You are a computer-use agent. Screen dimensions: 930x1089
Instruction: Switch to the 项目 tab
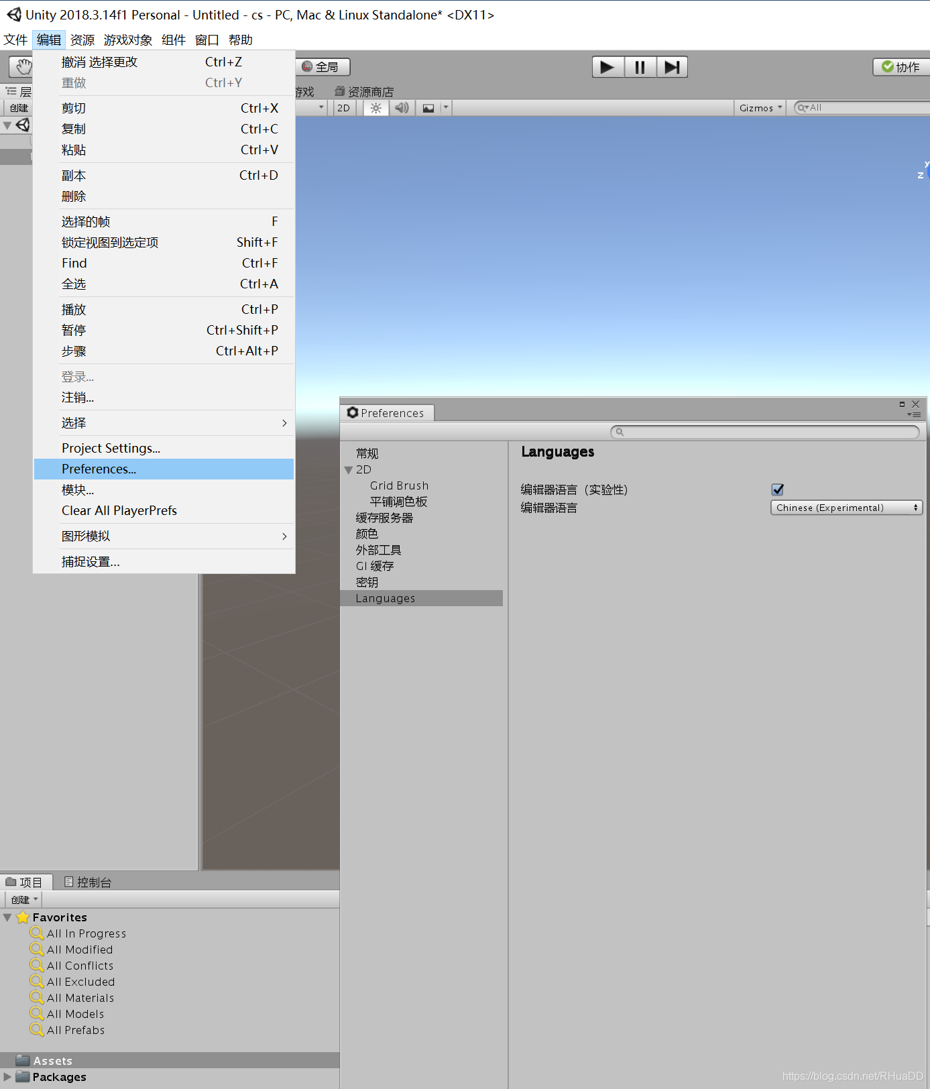click(24, 882)
